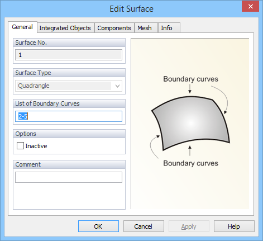263x241 pixels.
Task: Click the Surface No. field
Action: click(x=69, y=55)
